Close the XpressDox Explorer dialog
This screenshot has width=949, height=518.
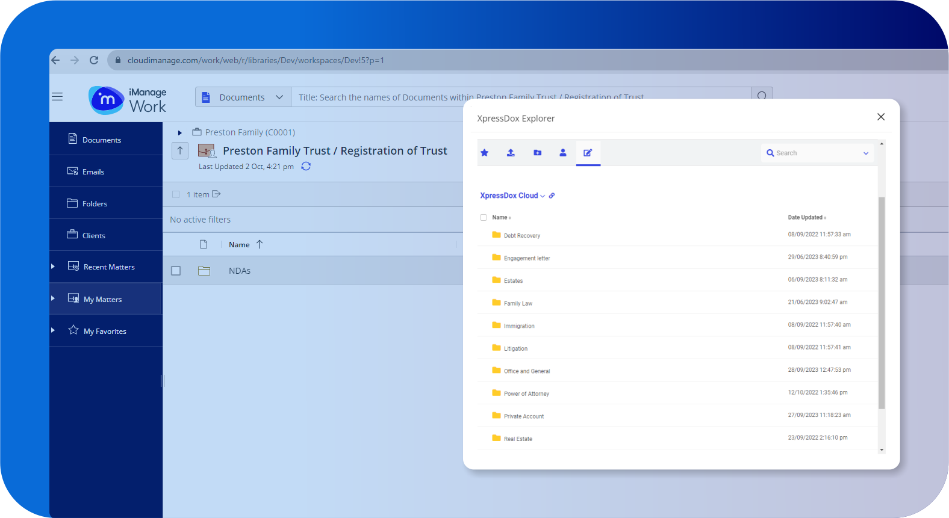coord(881,117)
